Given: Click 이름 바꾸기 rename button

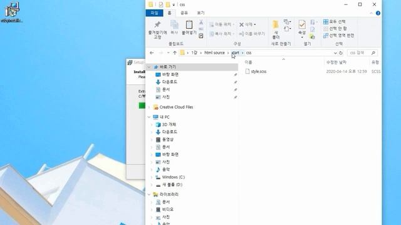Looking at the screenshot, I should point(252,34).
